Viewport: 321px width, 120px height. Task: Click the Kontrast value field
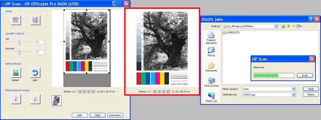tap(40, 52)
